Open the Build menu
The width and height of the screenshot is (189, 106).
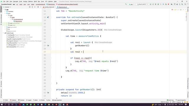click(35, 1)
